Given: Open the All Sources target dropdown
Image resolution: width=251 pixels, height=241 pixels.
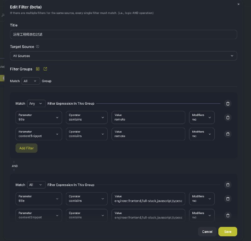Looking at the screenshot, I should (x=123, y=56).
